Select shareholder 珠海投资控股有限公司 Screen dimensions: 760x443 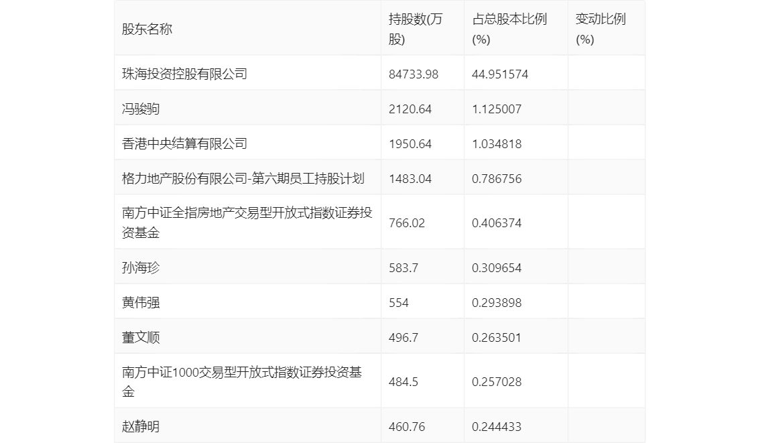(x=185, y=74)
